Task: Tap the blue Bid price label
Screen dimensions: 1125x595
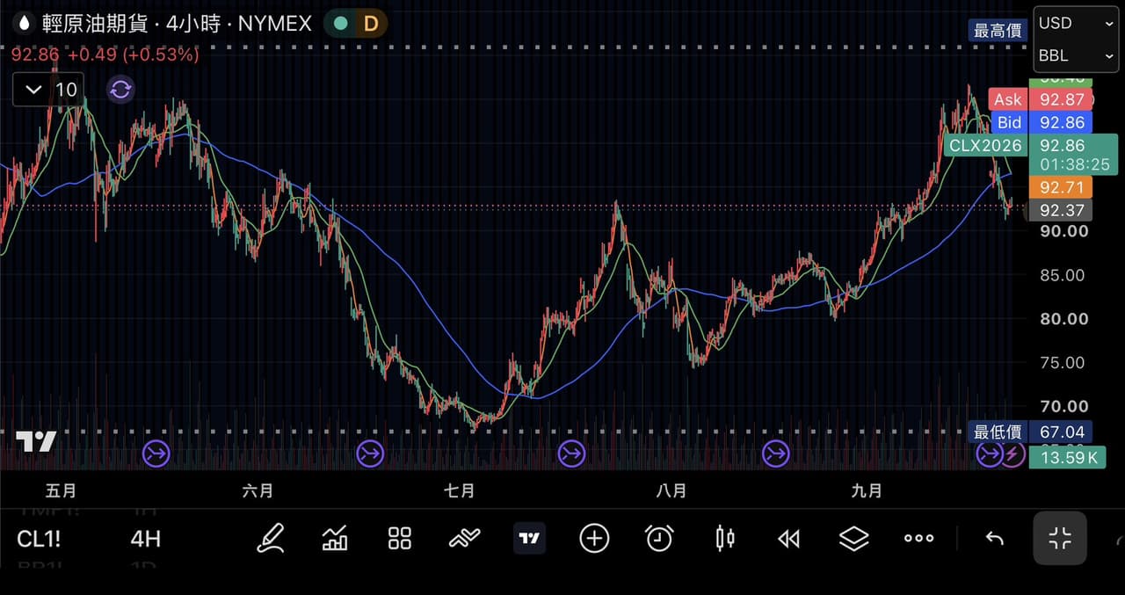Action: pos(1008,122)
